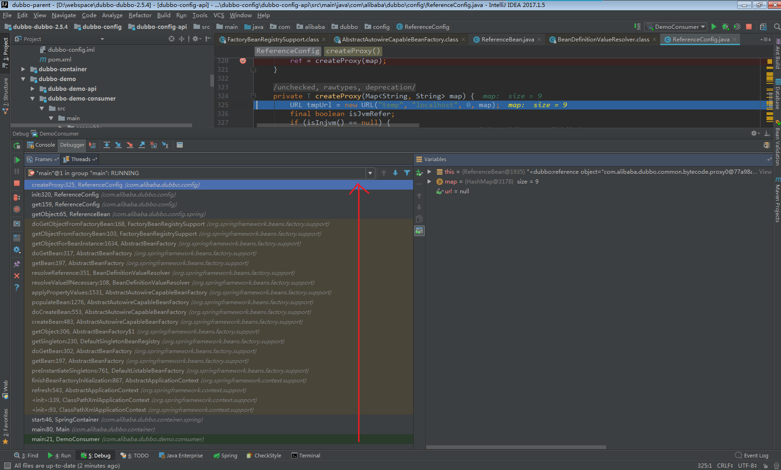Expand the dubbo-container folder
The width and height of the screenshot is (781, 470).
click(23, 69)
